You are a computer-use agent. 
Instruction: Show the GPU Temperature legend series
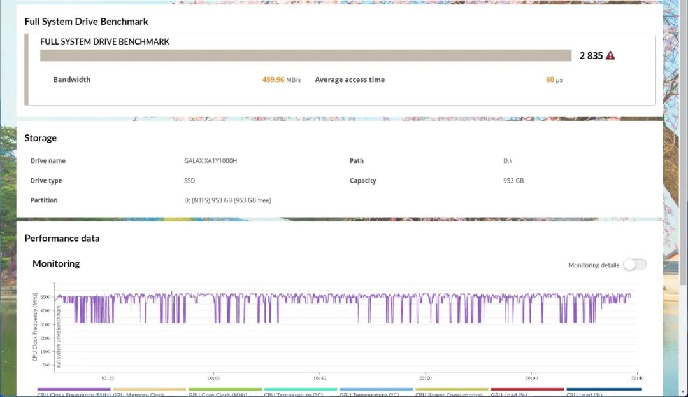376,393
